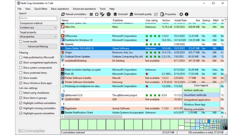The height and width of the screenshot is (135, 243).
Task: Click the select all checkmark toolbar icon
Action: click(91, 14)
